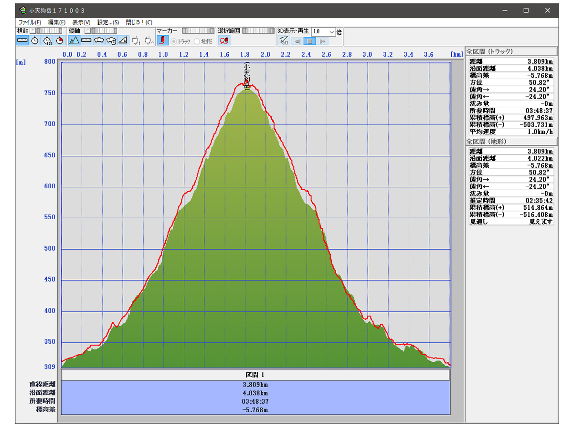This screenshot has width=573, height=429.
Task: Click the 区間 1 header button
Action: pos(255,375)
